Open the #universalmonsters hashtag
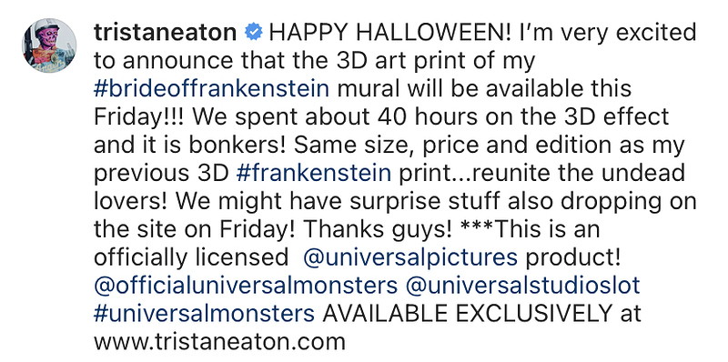 click(204, 314)
